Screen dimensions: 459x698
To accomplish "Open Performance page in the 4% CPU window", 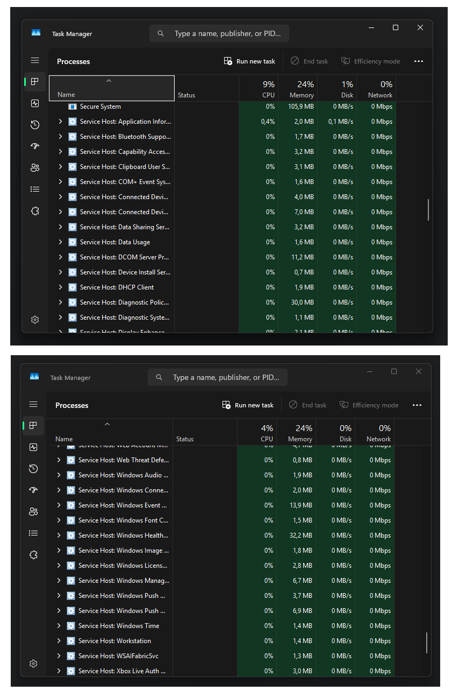I will coord(33,447).
